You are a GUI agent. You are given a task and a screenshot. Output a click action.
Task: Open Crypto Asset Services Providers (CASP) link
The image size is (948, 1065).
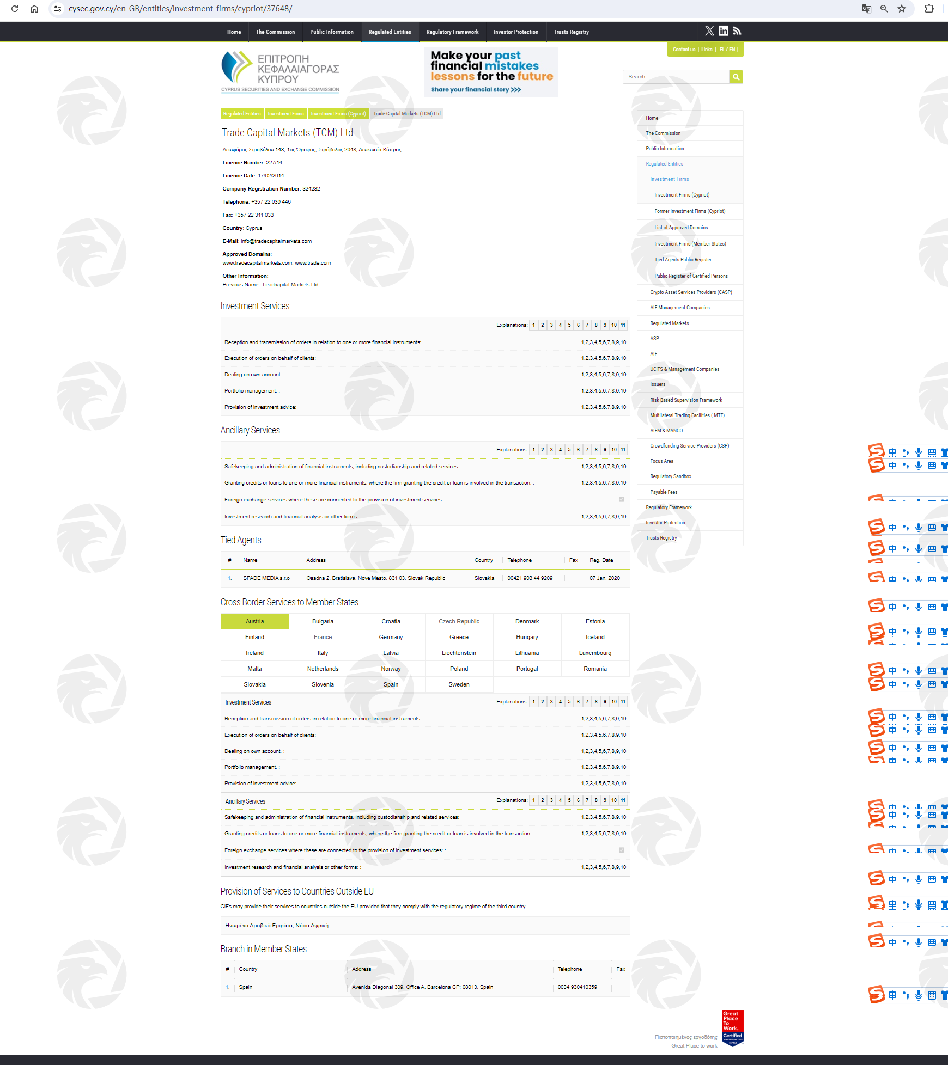click(x=691, y=292)
